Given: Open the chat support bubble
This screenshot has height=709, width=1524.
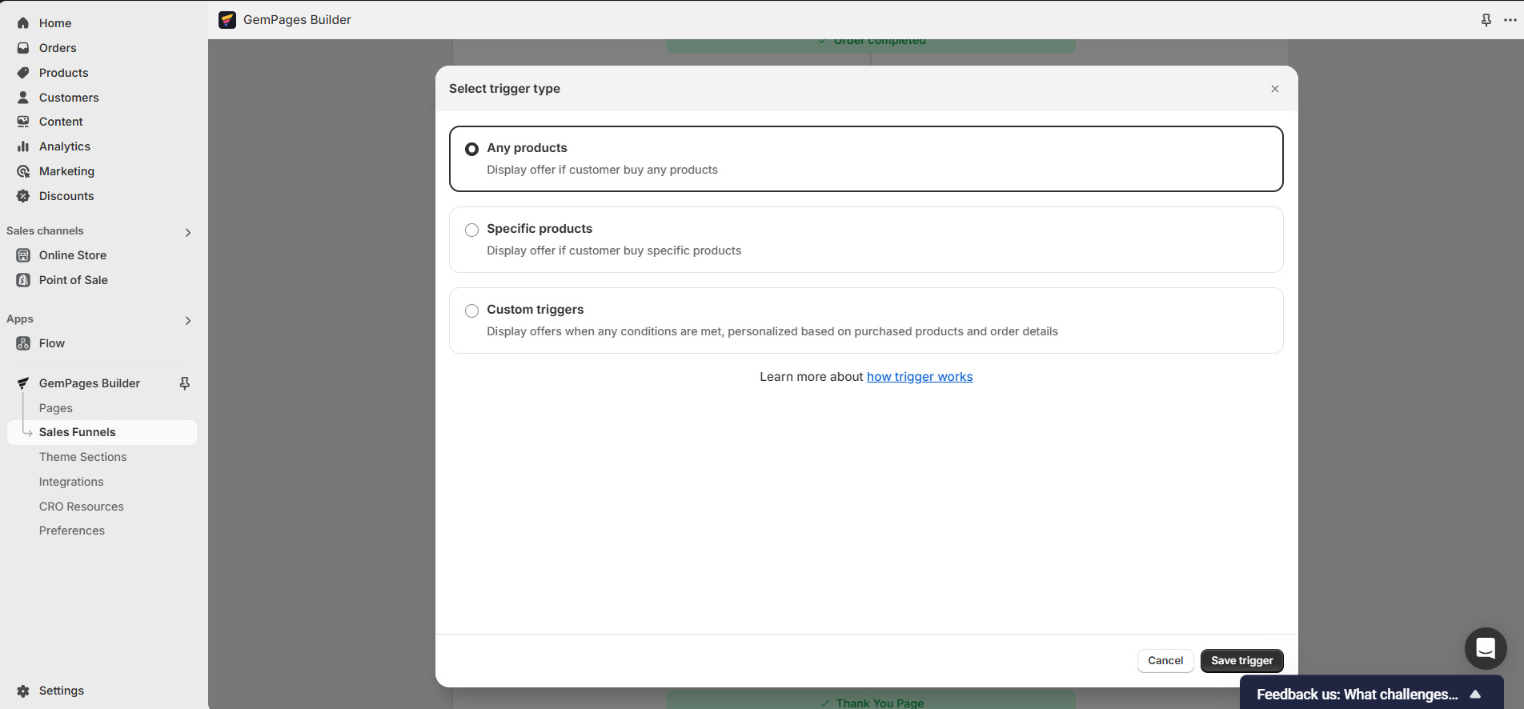Looking at the screenshot, I should click(x=1485, y=648).
